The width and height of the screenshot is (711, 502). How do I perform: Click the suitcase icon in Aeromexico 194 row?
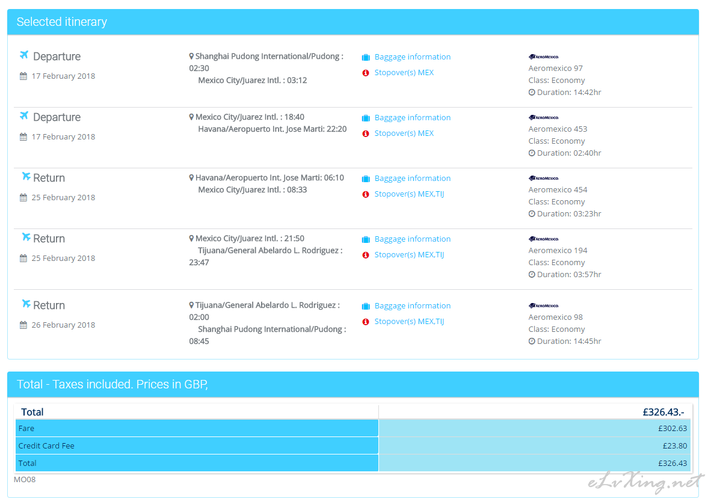tap(366, 240)
